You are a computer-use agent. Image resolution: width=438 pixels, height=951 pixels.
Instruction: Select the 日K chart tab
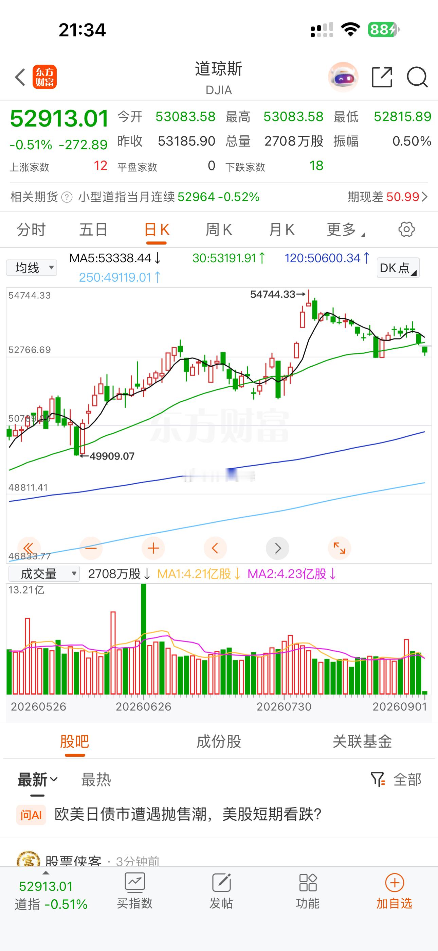(x=157, y=230)
